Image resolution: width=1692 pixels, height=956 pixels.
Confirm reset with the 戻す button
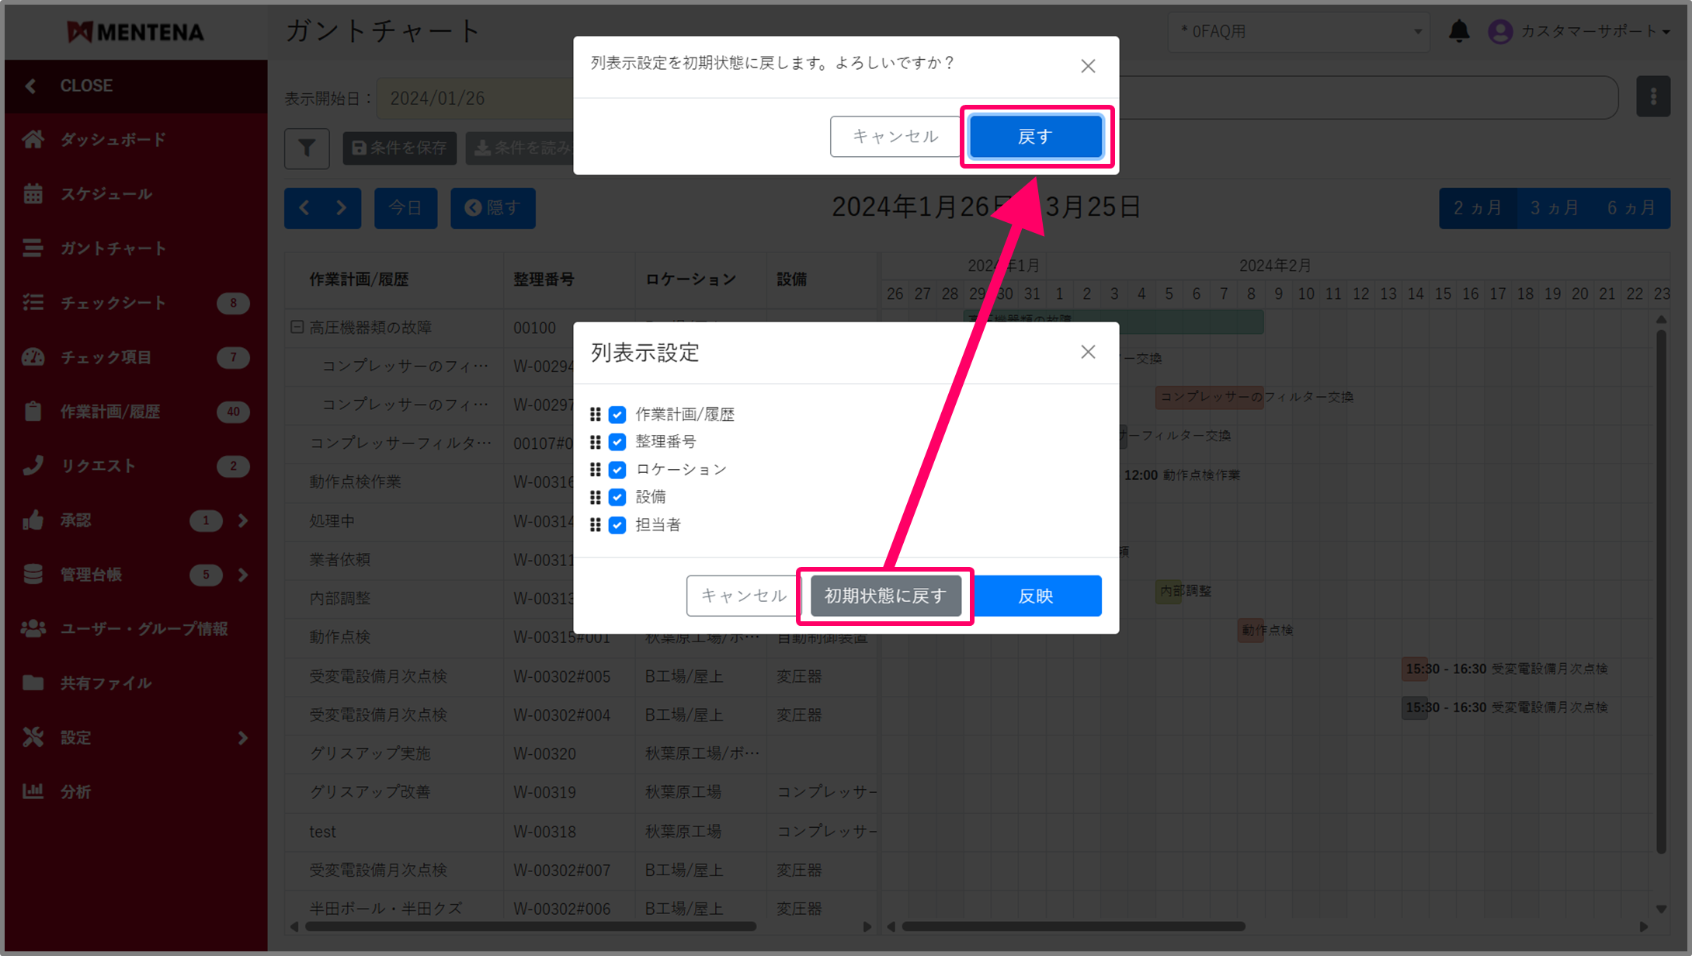pyautogui.click(x=1036, y=137)
